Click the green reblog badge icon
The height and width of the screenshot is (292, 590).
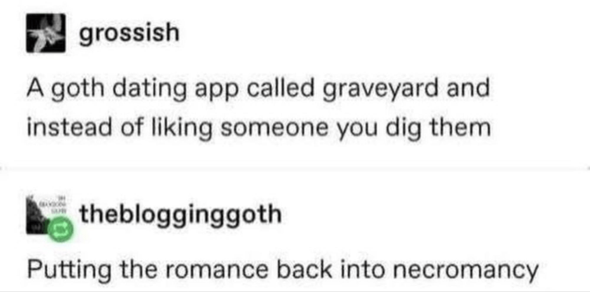point(58,230)
